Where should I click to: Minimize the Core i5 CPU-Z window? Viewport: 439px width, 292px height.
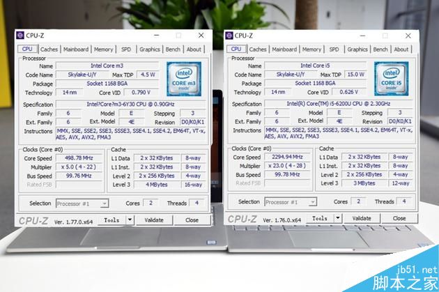pyautogui.click(x=362, y=36)
